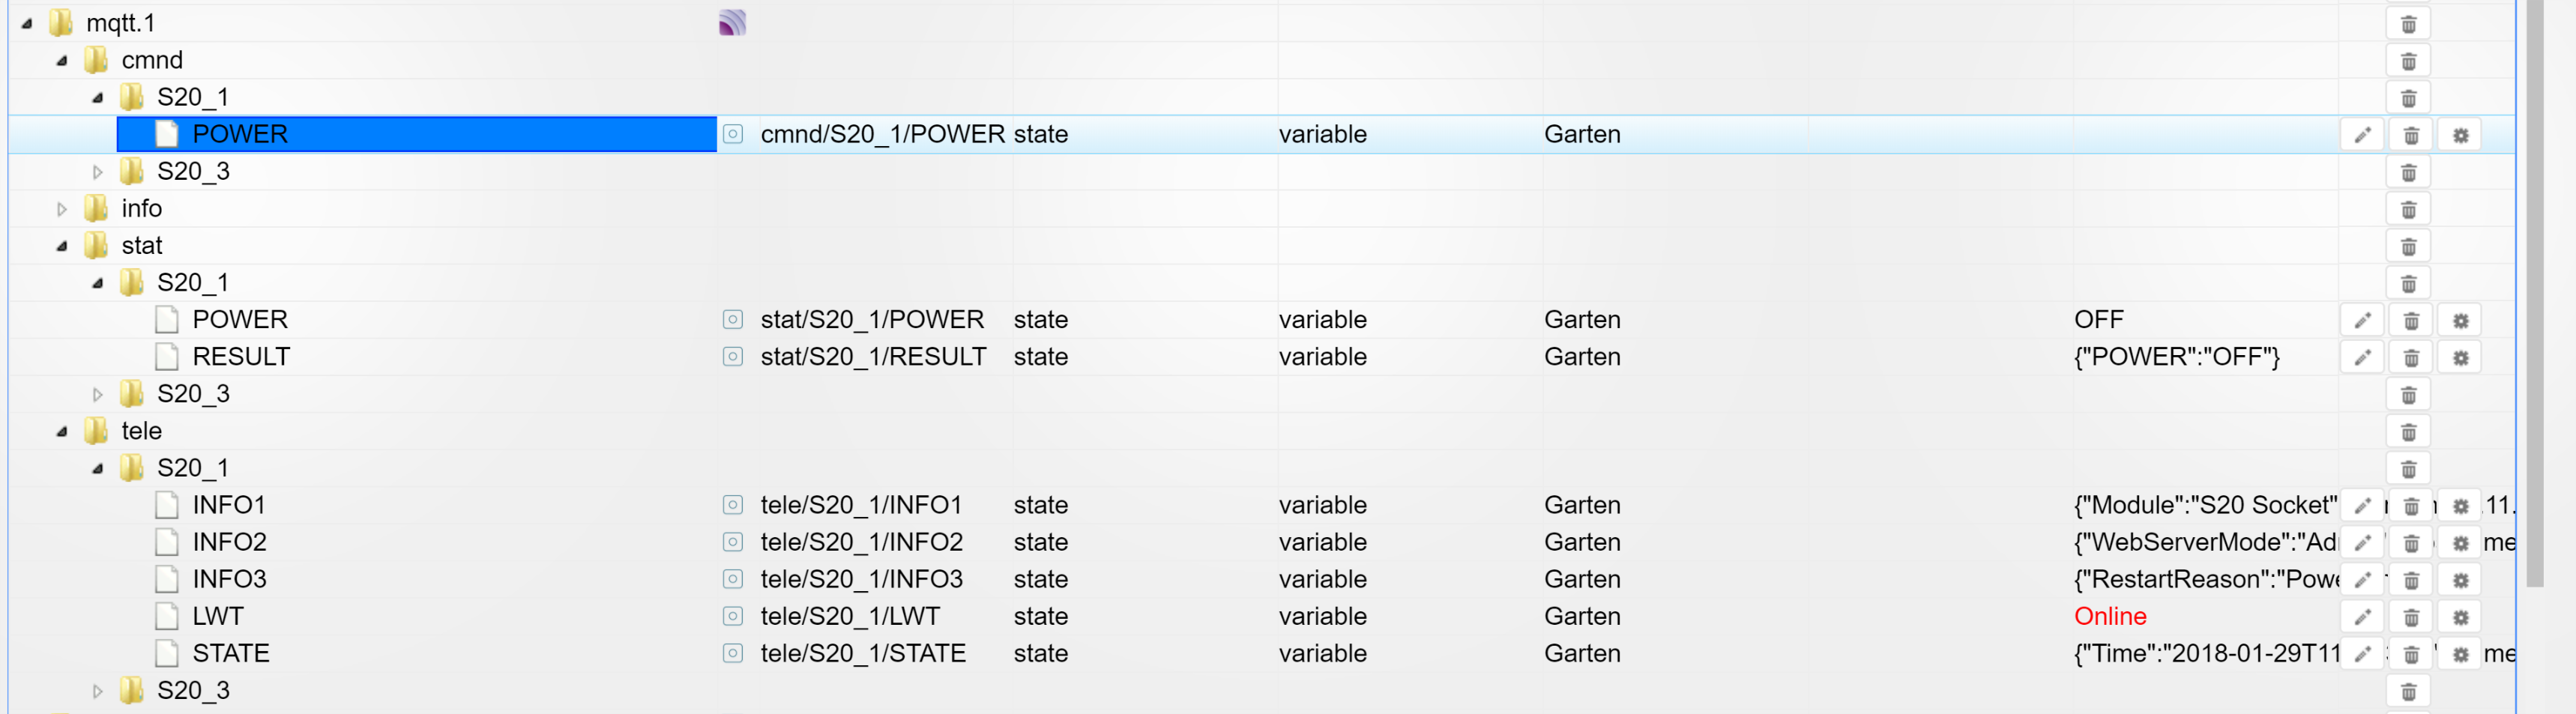Click the mqtt.1 adapter icon

point(732,23)
